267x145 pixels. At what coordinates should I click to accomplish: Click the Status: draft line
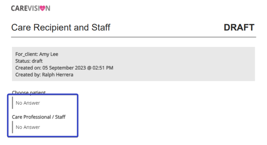(29, 61)
